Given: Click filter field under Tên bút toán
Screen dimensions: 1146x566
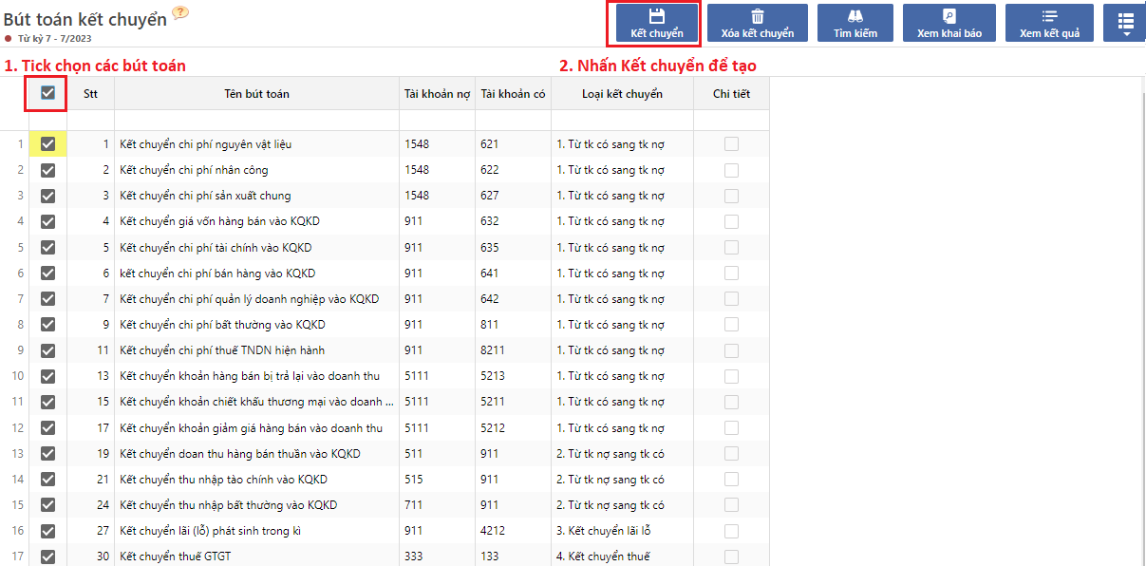Looking at the screenshot, I should (x=256, y=120).
